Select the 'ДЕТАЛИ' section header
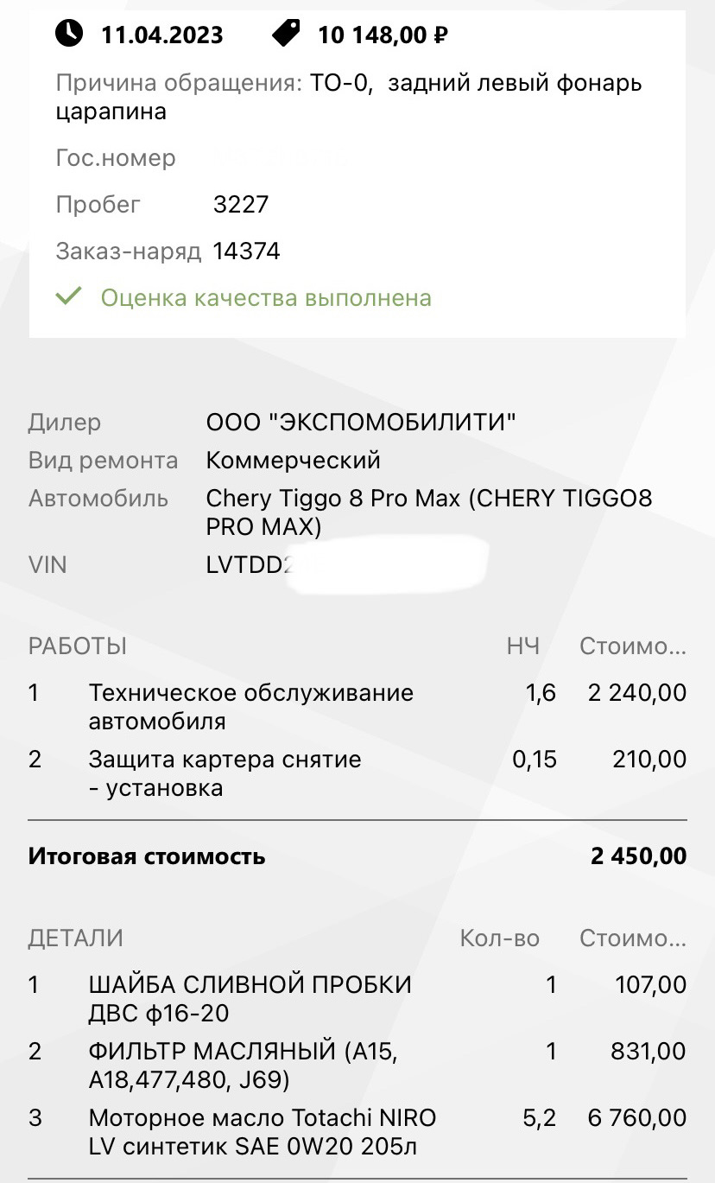The width and height of the screenshot is (715, 1183). point(76,938)
